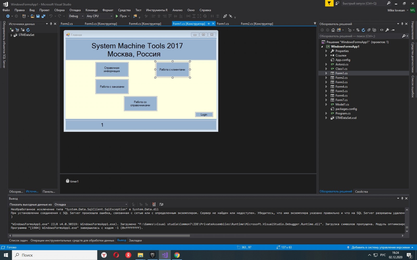
Task: Click Home icon in Solution Explorer
Action: click(333, 30)
